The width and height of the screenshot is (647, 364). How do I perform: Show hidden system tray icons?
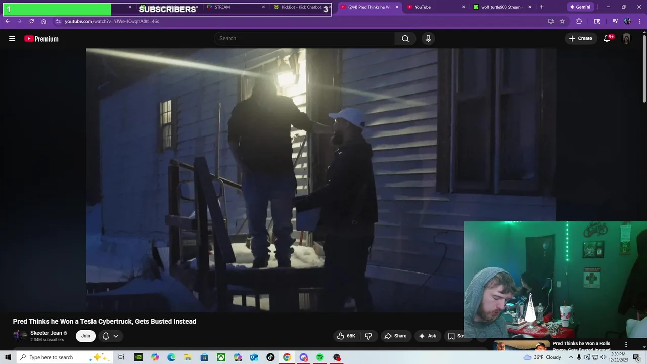click(571, 357)
